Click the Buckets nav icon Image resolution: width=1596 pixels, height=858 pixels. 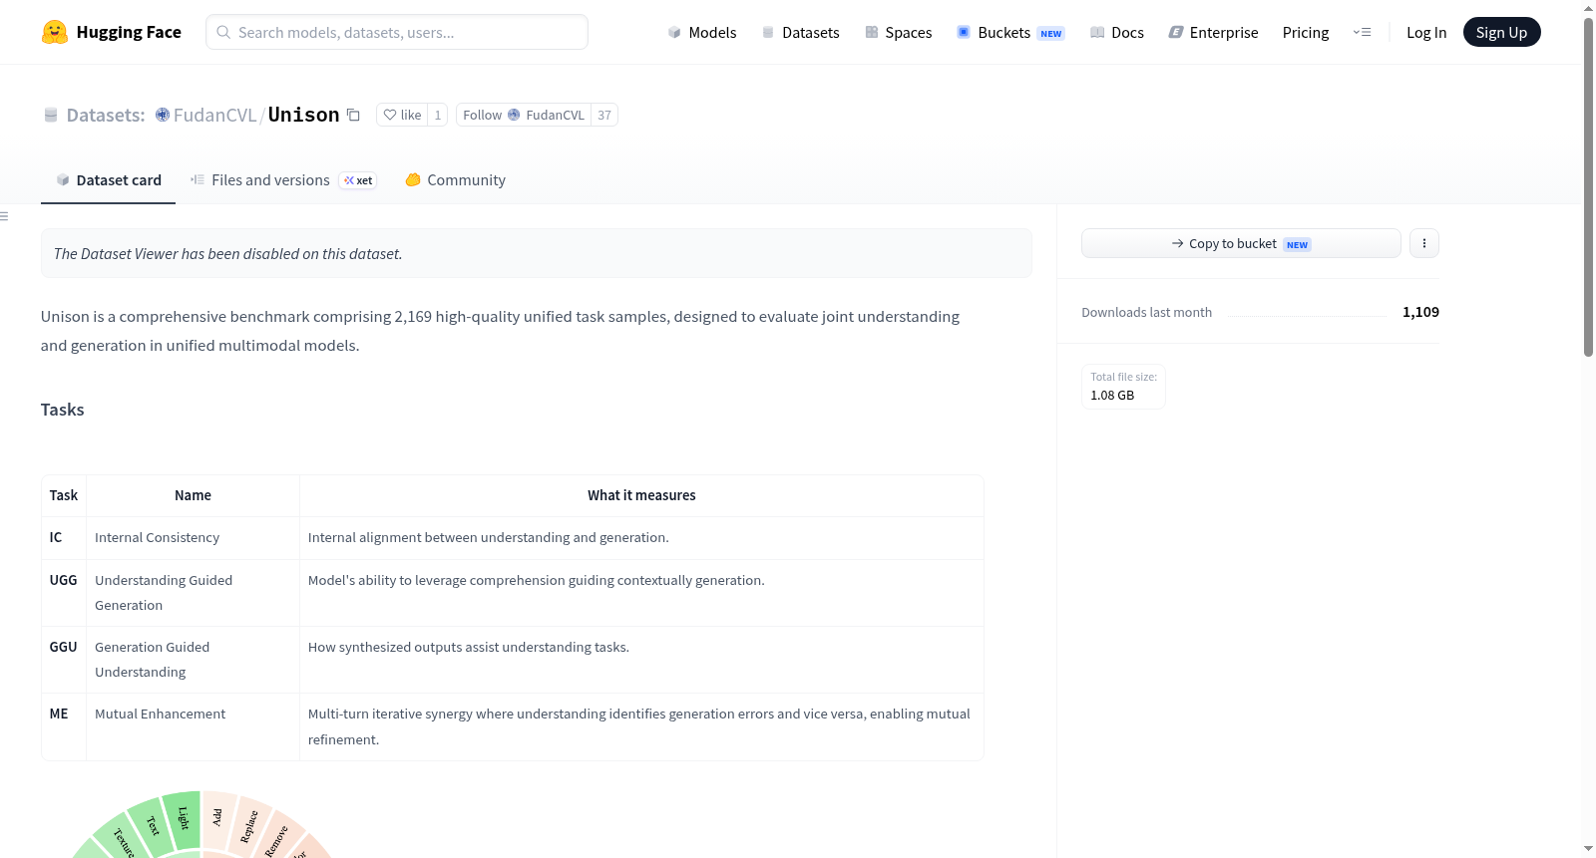click(964, 32)
